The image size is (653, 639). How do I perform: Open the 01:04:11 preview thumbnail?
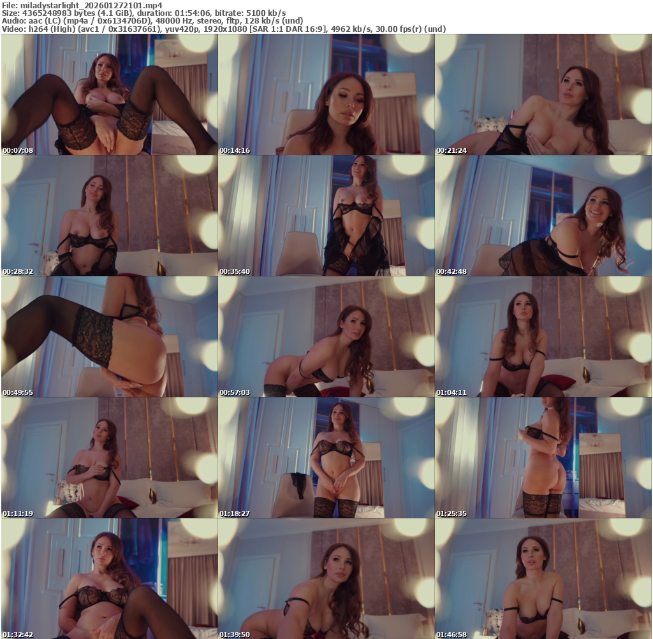tap(543, 336)
